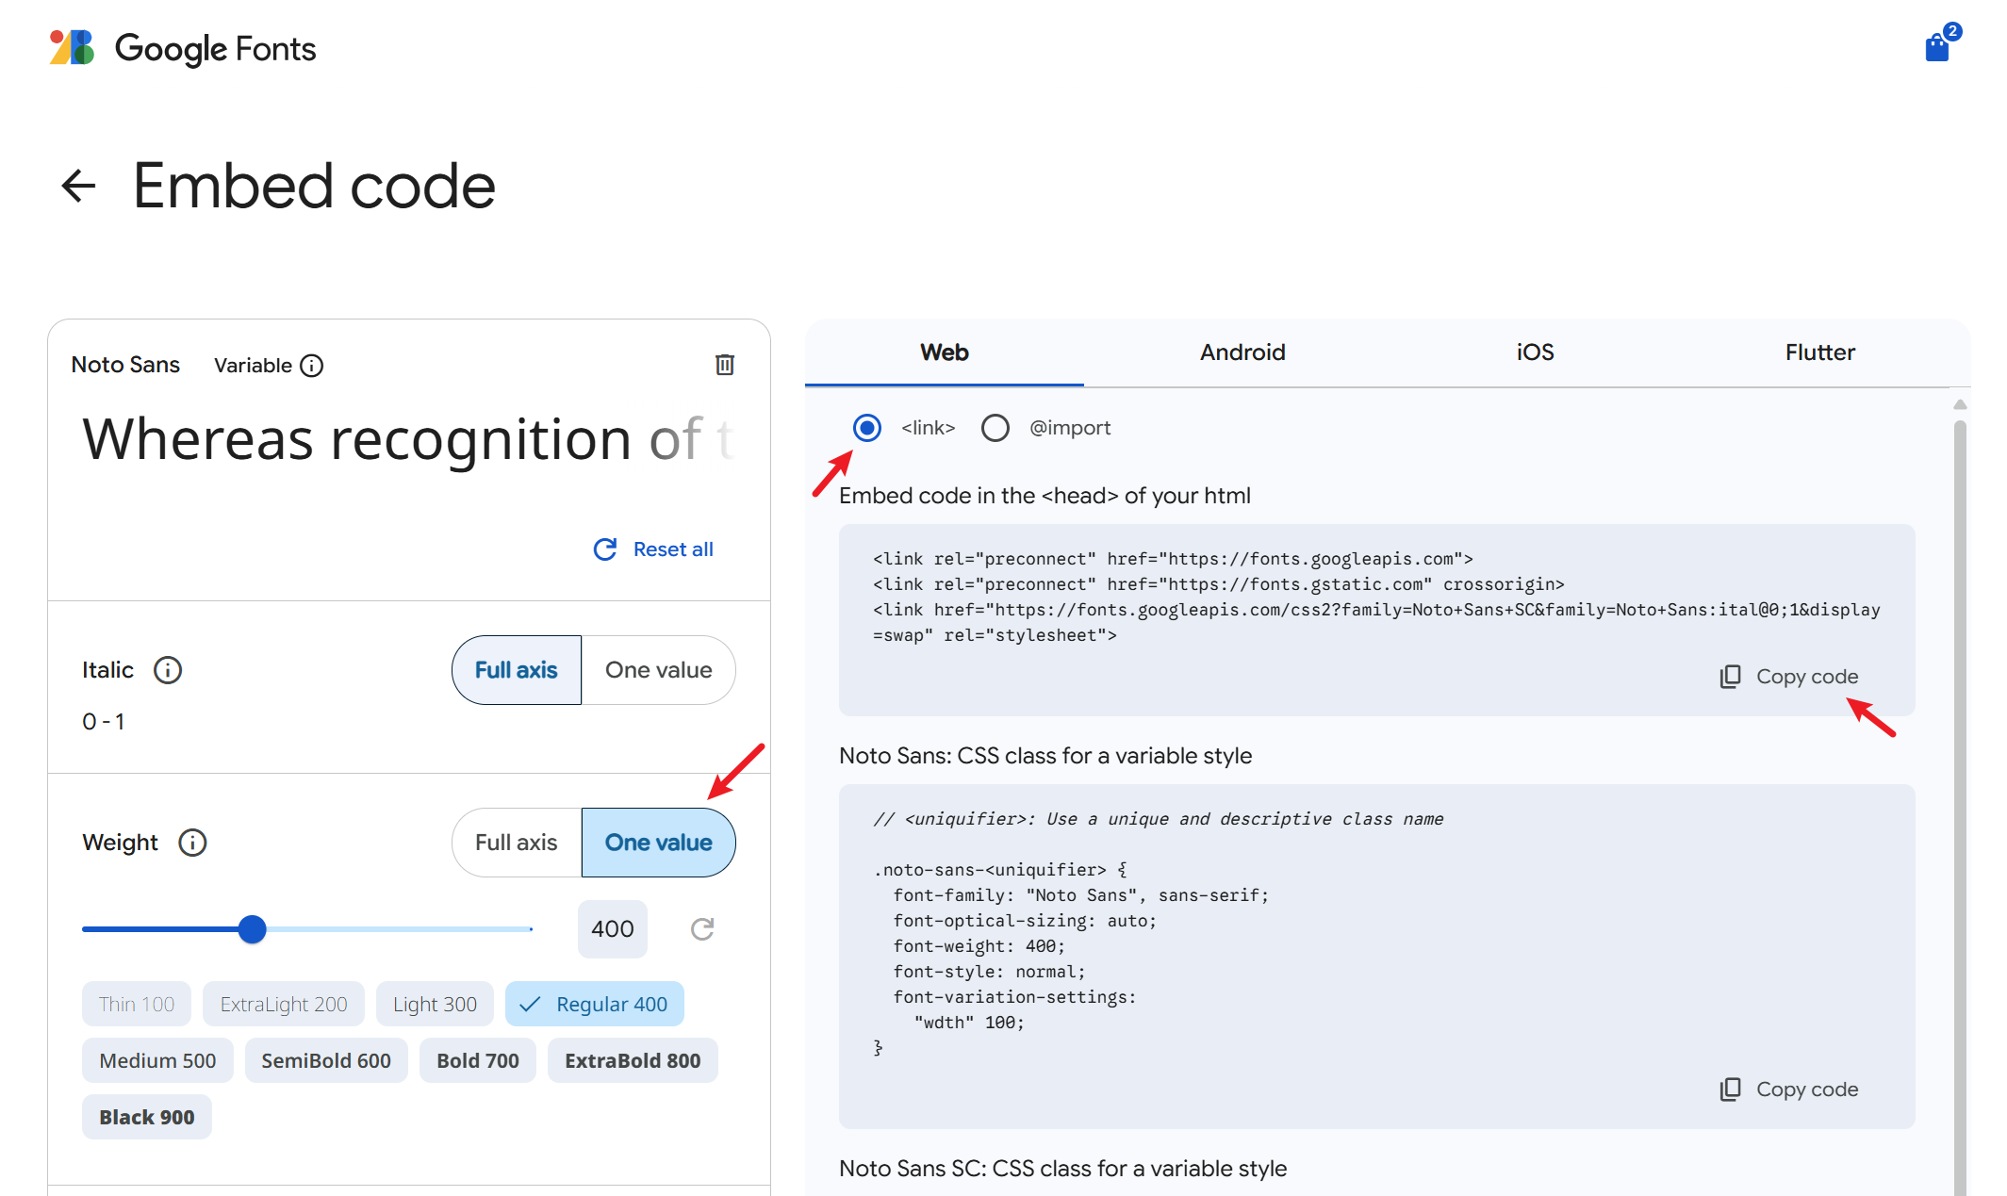The height and width of the screenshot is (1196, 2007).
Task: Select the <link> radio option
Action: pyautogui.click(x=867, y=428)
